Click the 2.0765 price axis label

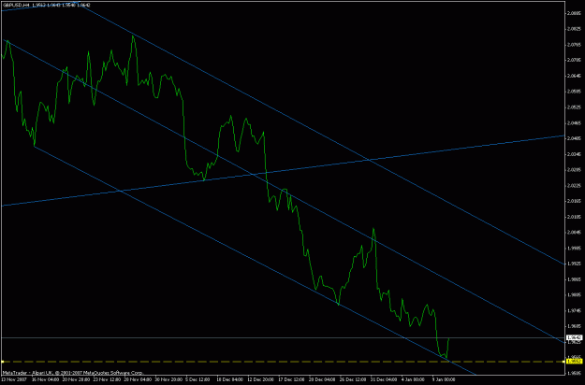(x=574, y=44)
